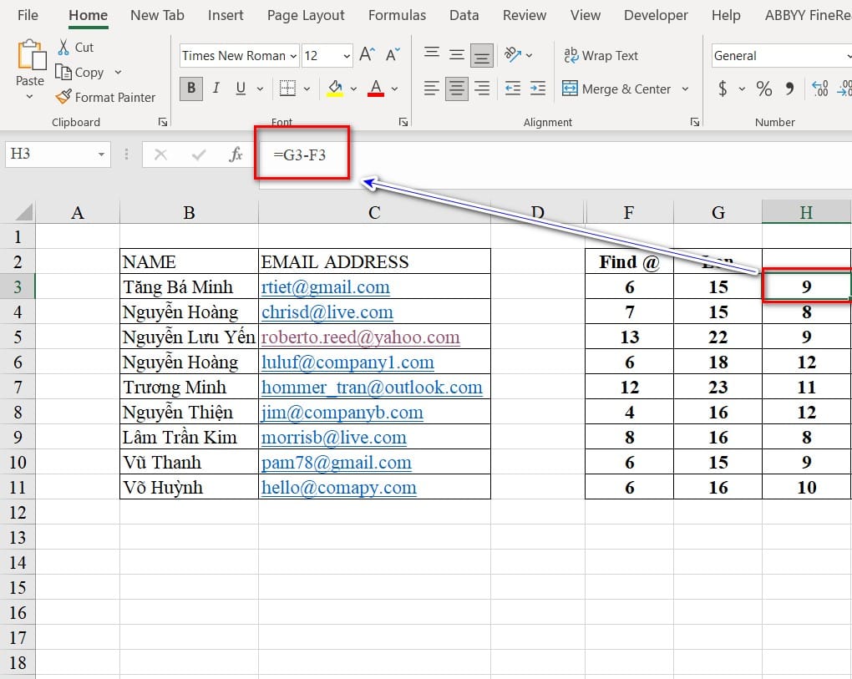Viewport: 852px width, 679px height.
Task: Toggle Italic formatting
Action: tap(216, 89)
